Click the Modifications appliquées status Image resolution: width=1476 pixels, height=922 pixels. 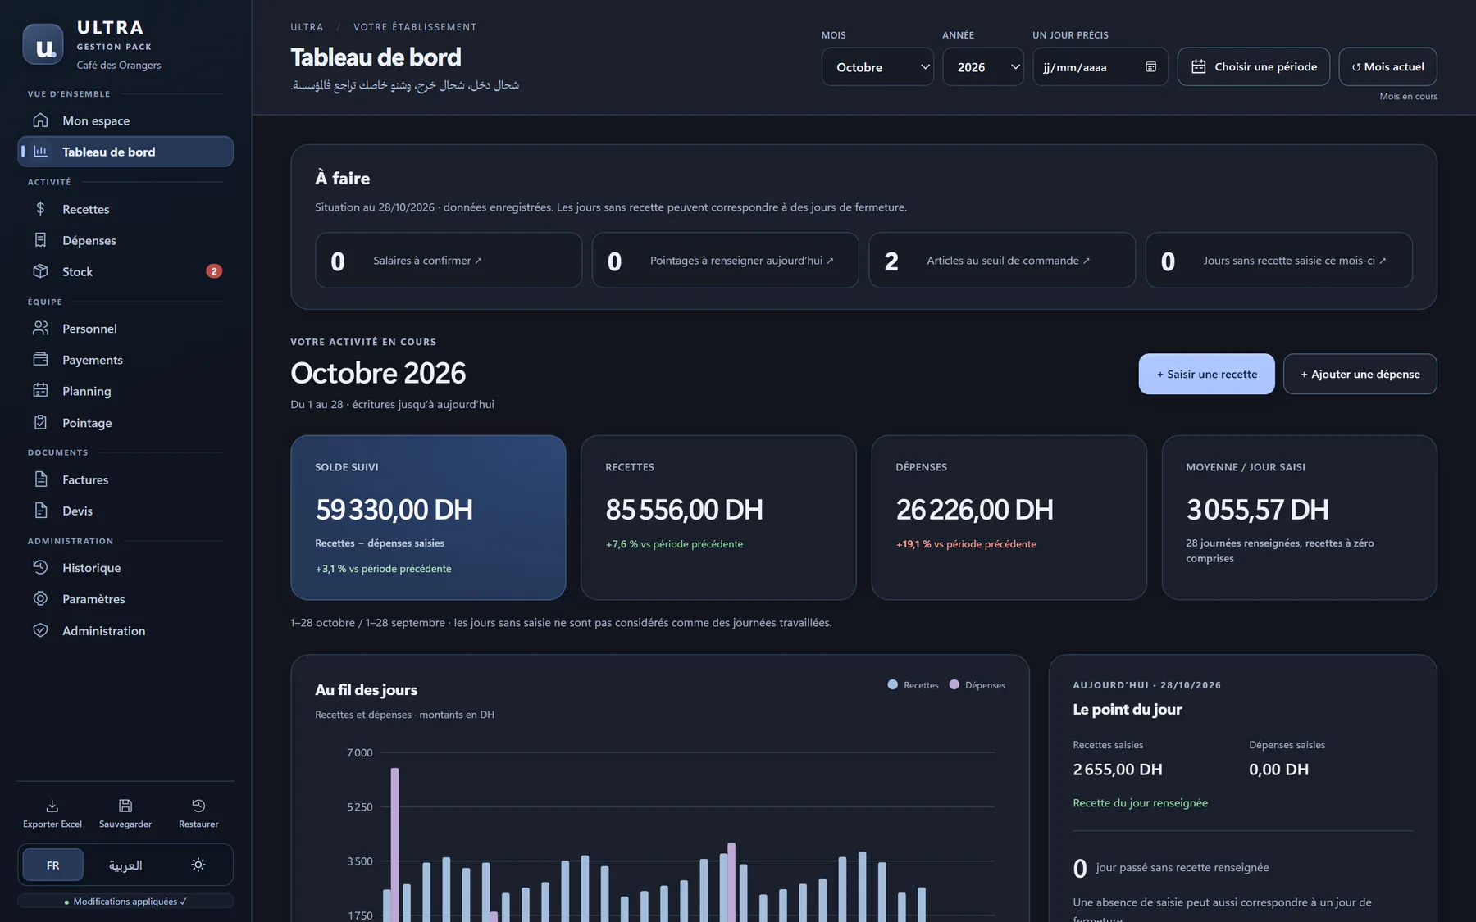125,902
